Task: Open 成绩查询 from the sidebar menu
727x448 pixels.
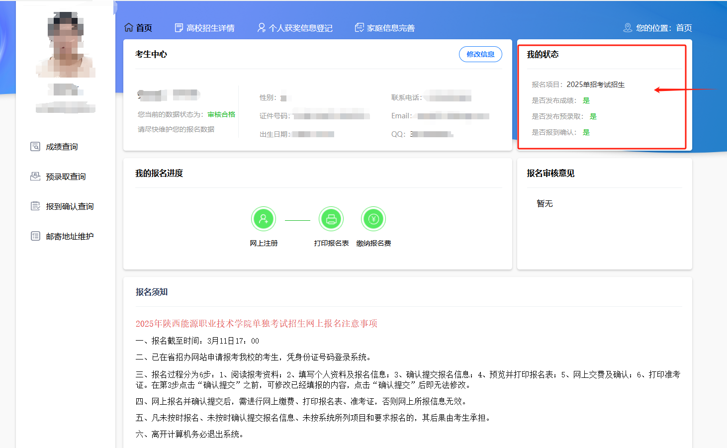Action: (62, 147)
